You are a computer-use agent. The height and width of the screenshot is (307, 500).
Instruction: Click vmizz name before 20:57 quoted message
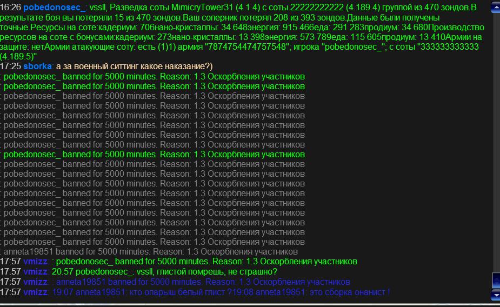pos(36,271)
